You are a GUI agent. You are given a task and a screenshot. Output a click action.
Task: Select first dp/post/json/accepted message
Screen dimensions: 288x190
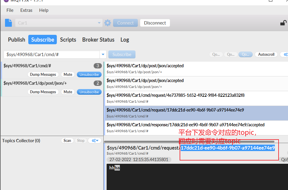point(196,69)
